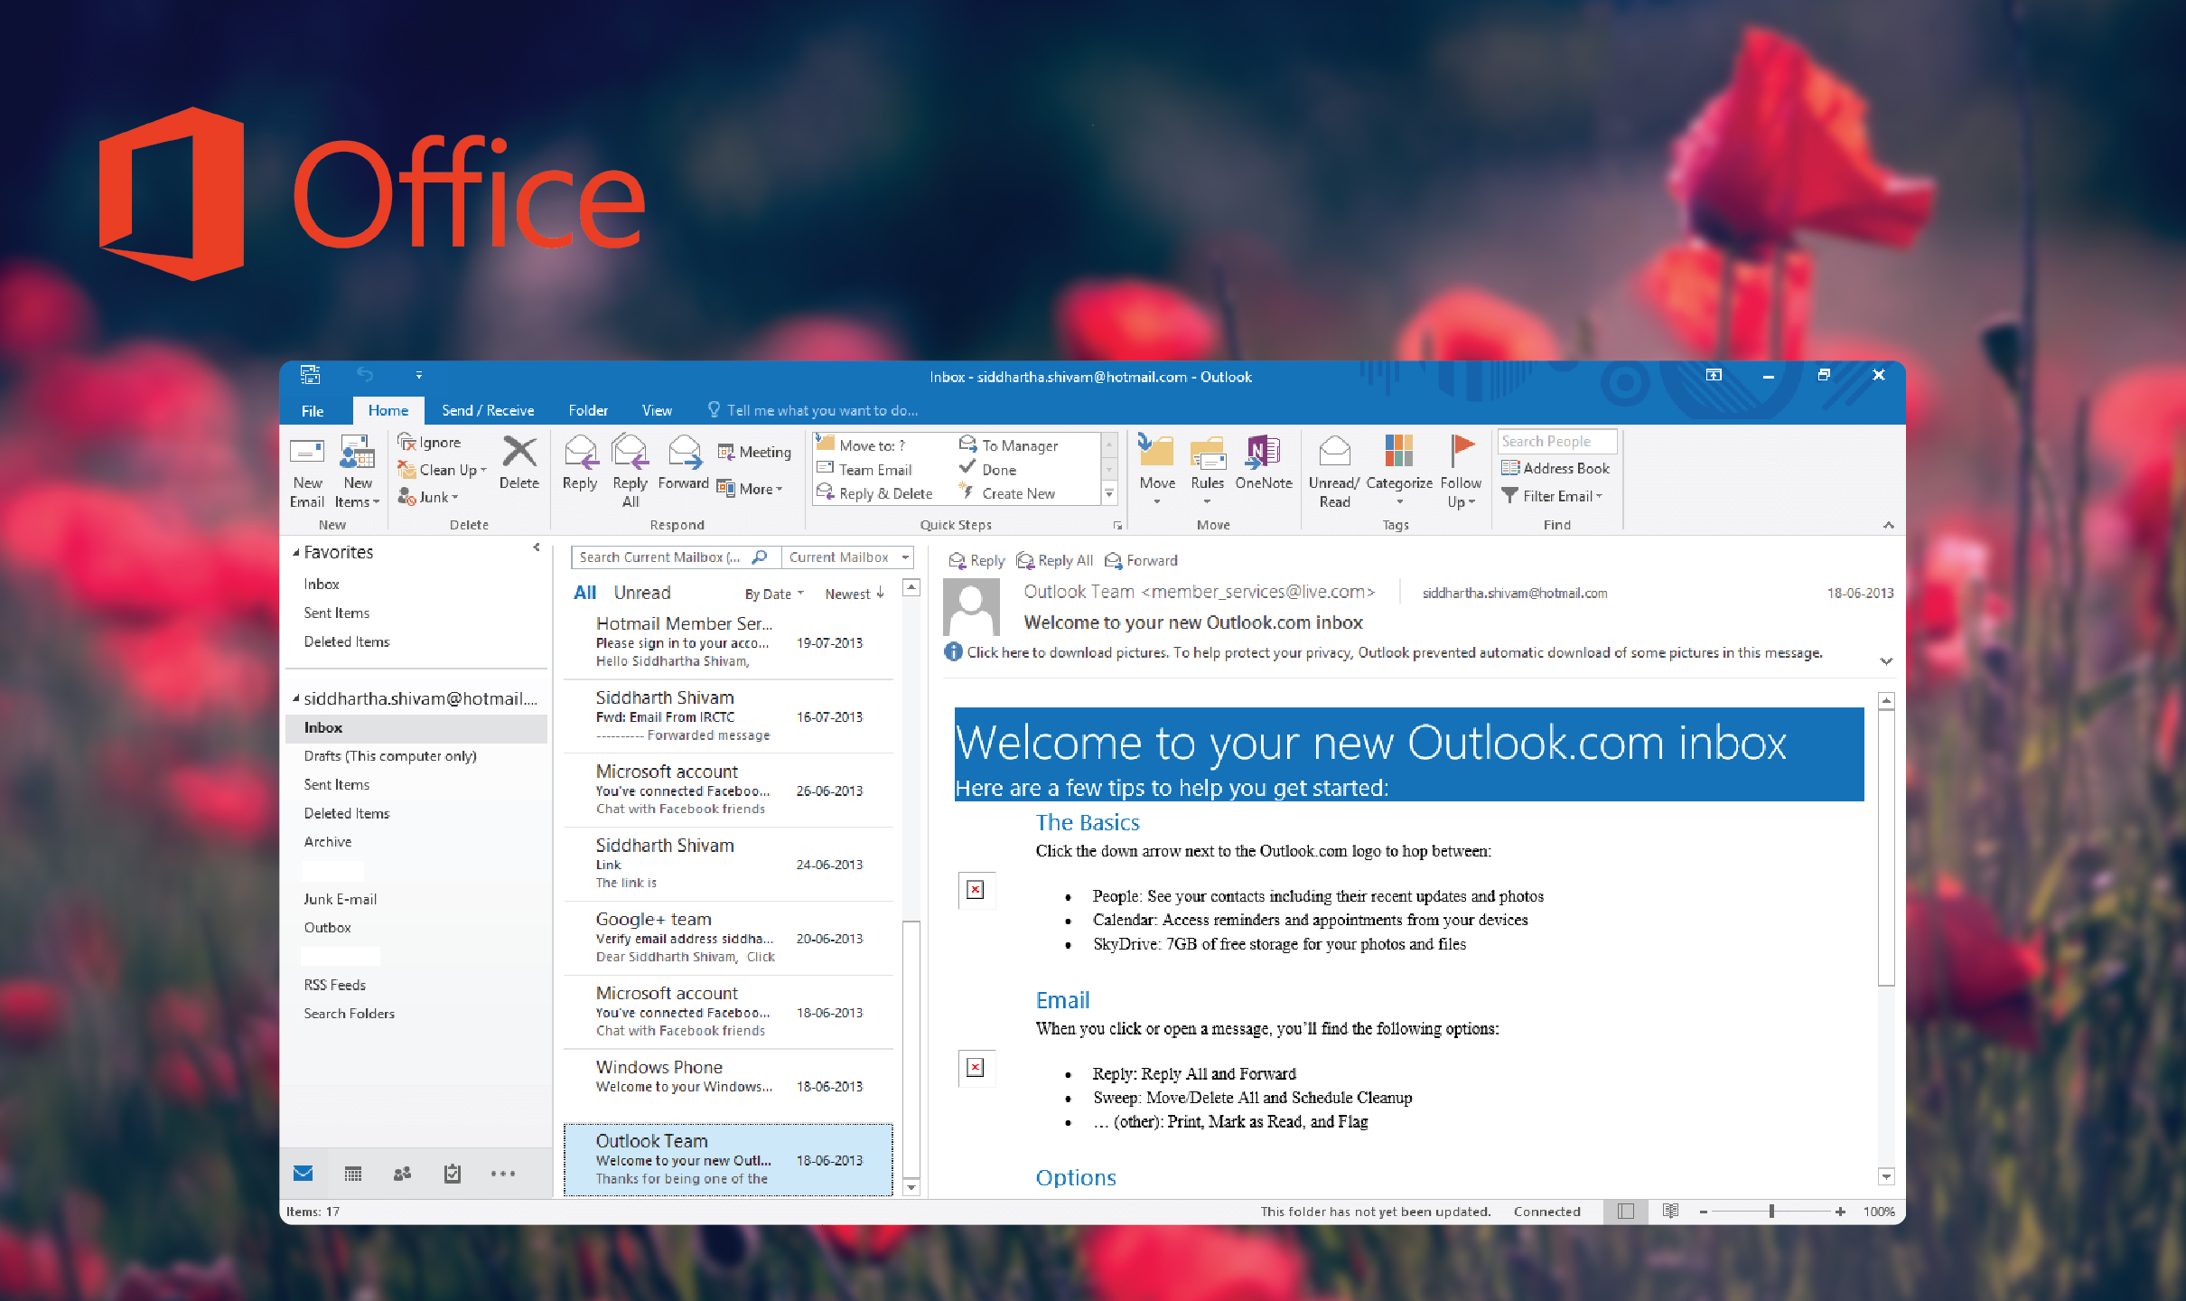Click the Undo icon in quick access toolbar
Viewport: 2186px width, 1301px height.
click(365, 374)
